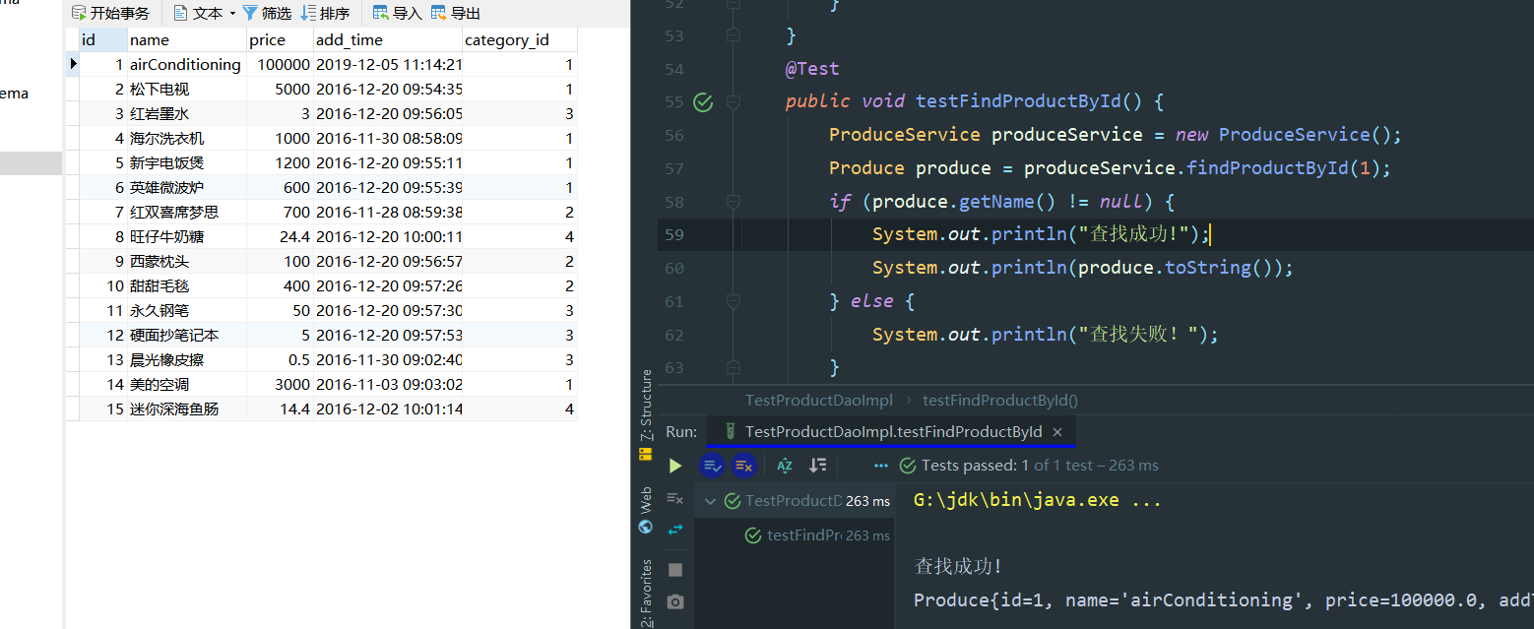Open the three-dots more options in Run toolbar
Image resolution: width=1534 pixels, height=629 pixels.
coord(881,466)
